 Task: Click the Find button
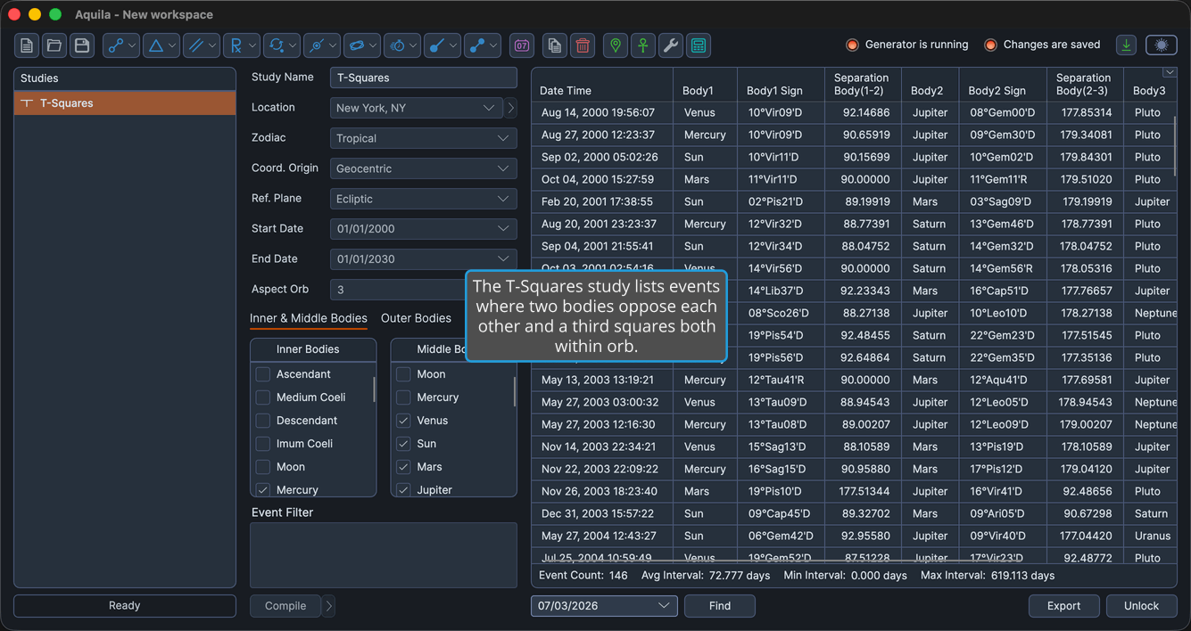click(720, 606)
